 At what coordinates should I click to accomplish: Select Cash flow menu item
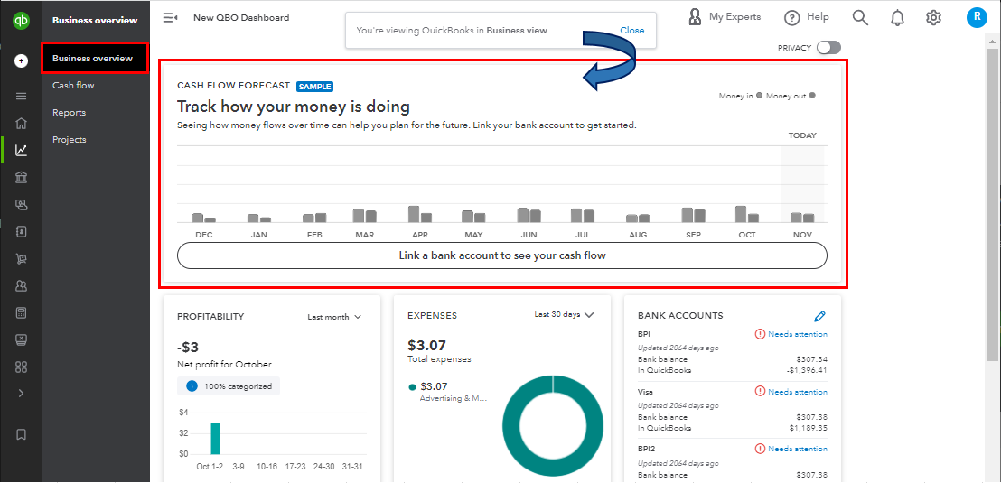point(73,86)
